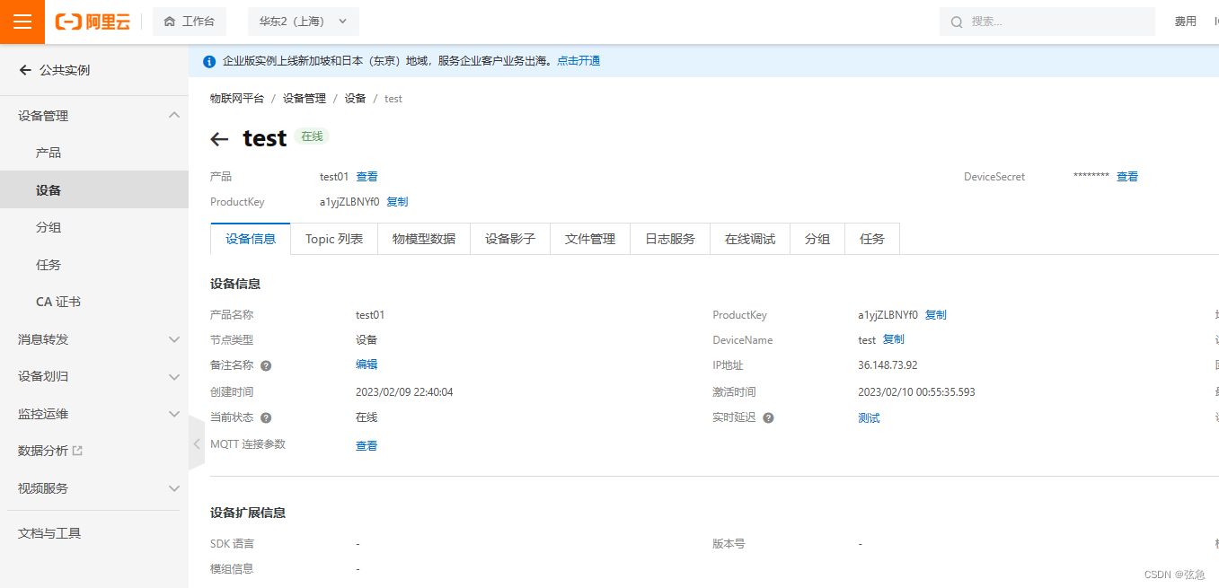The image size is (1219, 588).
Task: Click the help icon beside 实时延迟
Action: coord(768,418)
